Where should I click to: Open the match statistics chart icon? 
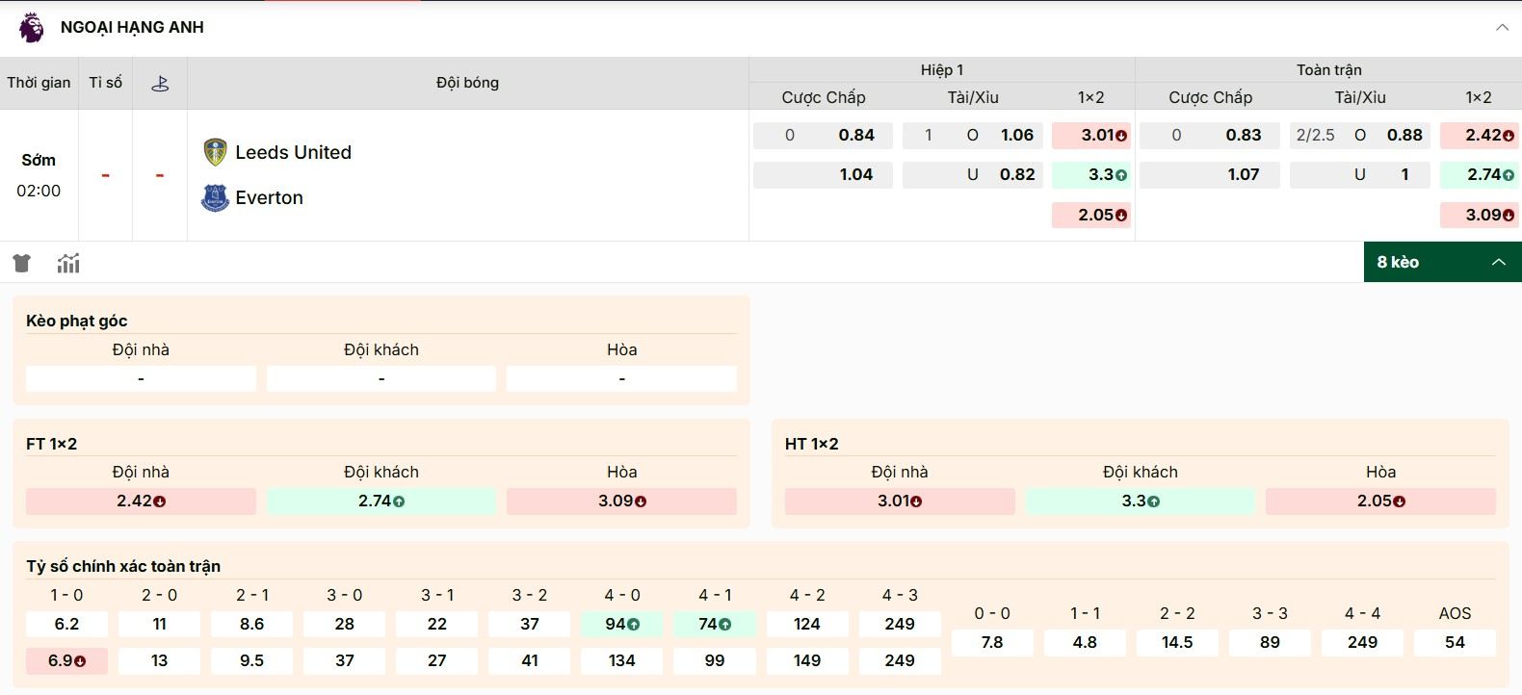(x=68, y=263)
